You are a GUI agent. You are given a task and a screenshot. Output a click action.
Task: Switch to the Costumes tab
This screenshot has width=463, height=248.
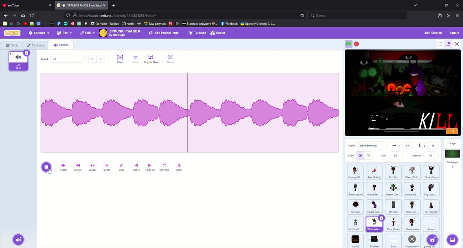click(36, 45)
